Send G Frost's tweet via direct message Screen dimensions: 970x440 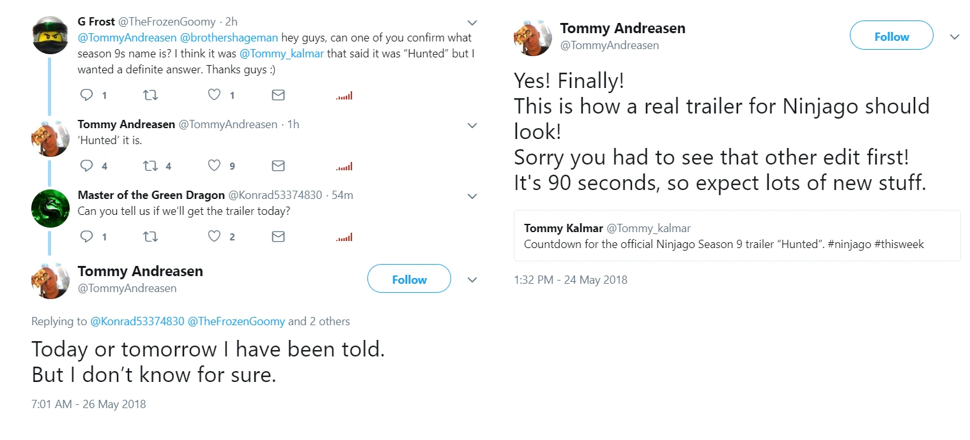[278, 95]
